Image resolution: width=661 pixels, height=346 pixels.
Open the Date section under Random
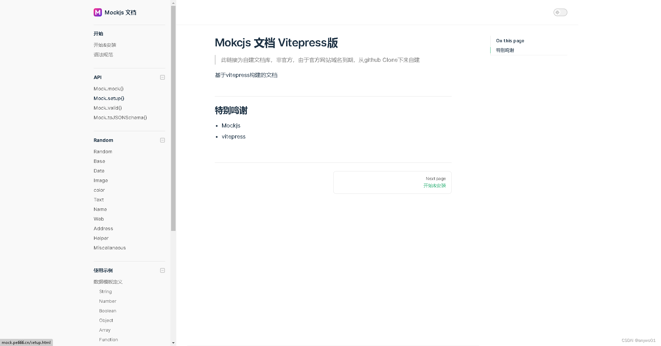(99, 171)
